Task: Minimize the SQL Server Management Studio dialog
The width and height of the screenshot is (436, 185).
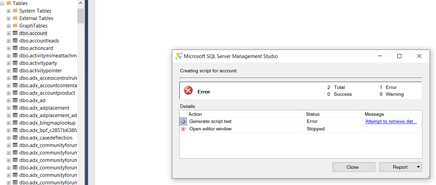Action: point(379,56)
